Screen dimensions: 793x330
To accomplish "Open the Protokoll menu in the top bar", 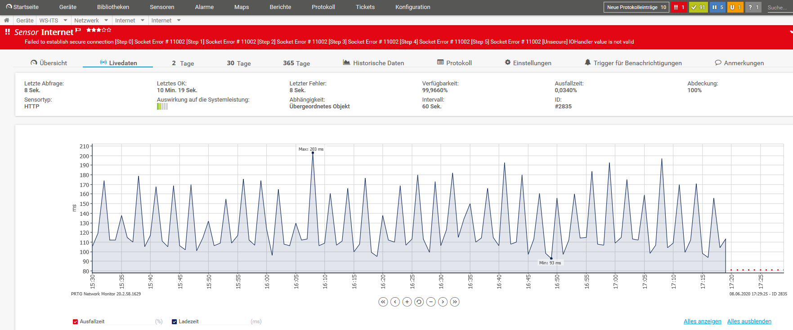I will tap(323, 7).
